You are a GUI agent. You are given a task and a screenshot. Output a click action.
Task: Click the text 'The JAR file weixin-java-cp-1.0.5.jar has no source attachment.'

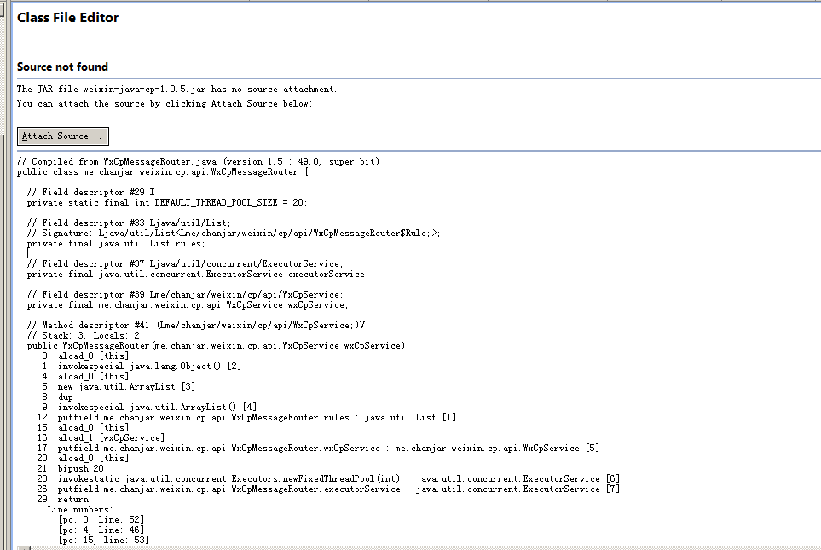[176, 89]
